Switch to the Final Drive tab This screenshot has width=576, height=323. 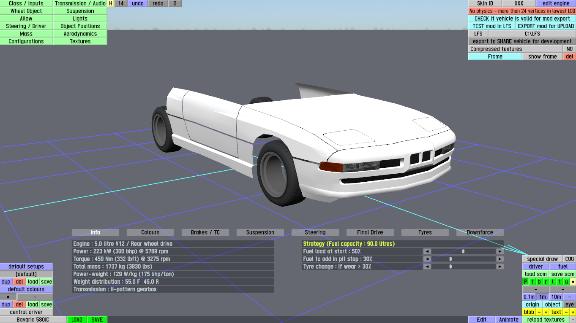point(370,232)
